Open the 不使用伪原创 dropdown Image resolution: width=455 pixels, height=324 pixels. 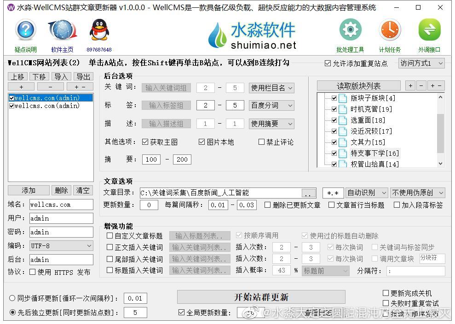click(418, 193)
